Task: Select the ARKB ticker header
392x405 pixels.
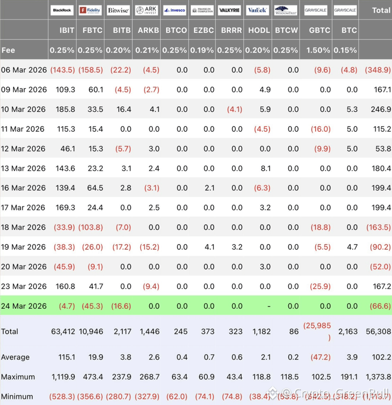Action: pyautogui.click(x=148, y=30)
